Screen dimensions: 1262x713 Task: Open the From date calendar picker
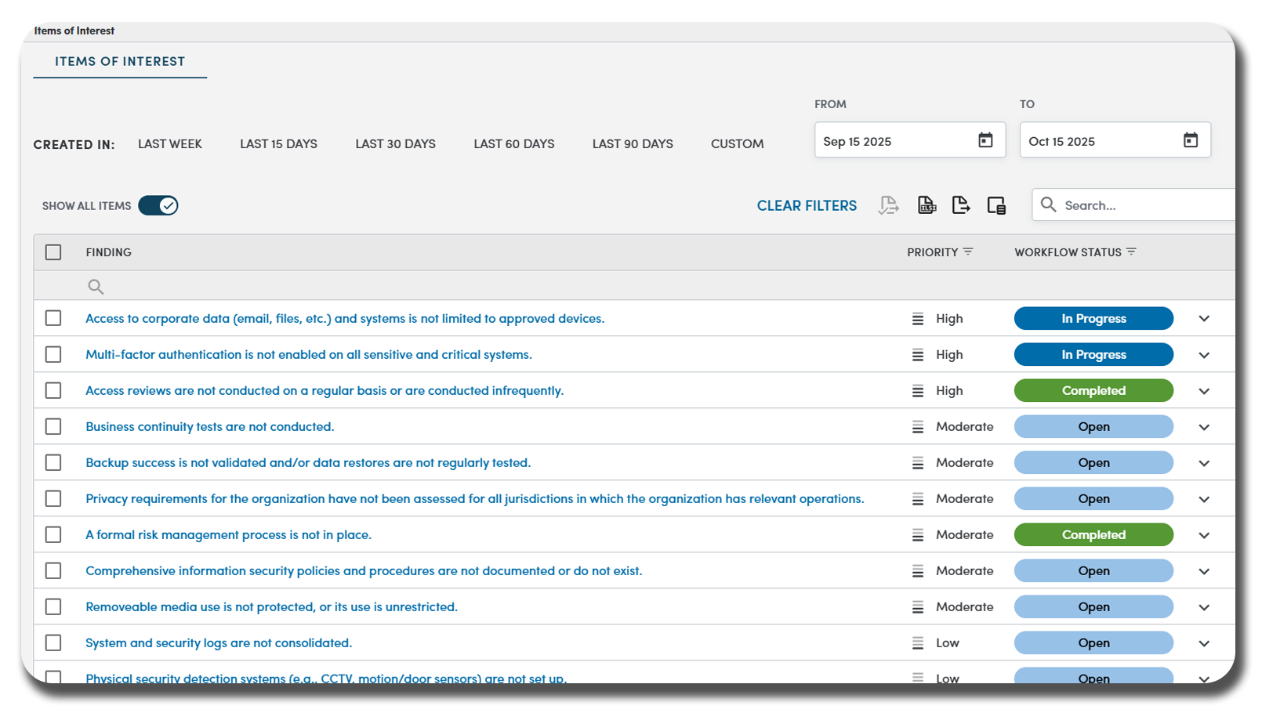986,140
